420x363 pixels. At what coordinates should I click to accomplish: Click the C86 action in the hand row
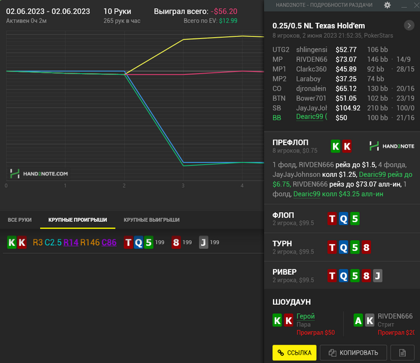(109, 242)
